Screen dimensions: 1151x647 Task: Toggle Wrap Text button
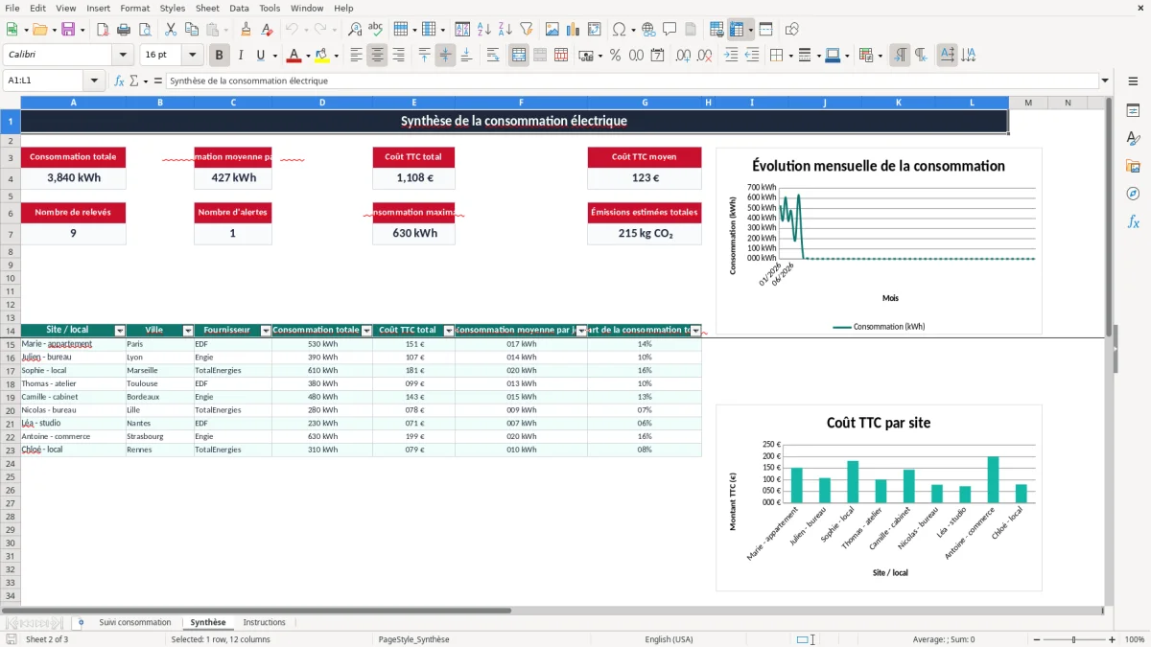[493, 56]
